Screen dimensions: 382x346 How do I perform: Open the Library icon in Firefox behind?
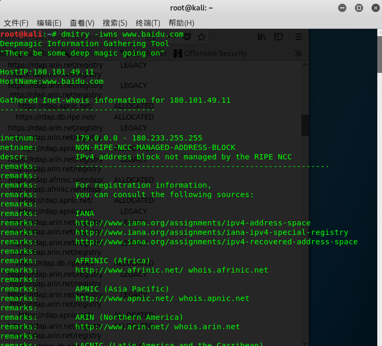point(262,37)
